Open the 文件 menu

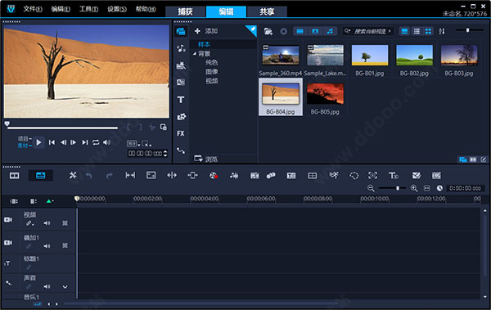click(33, 9)
